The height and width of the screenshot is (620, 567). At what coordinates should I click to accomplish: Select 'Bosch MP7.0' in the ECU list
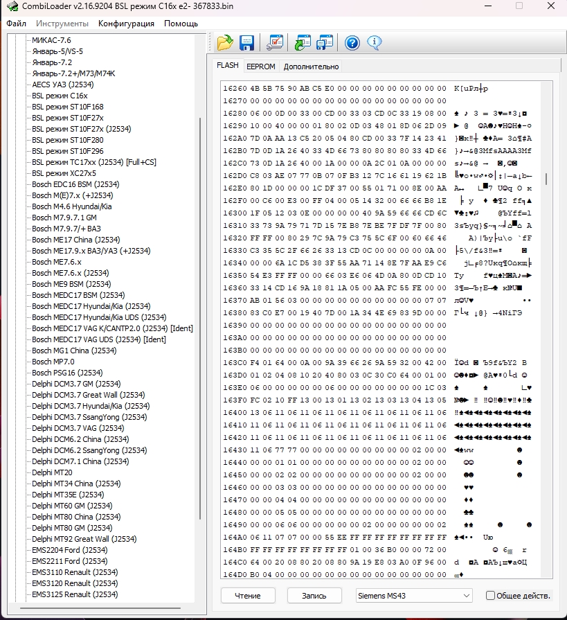53,362
